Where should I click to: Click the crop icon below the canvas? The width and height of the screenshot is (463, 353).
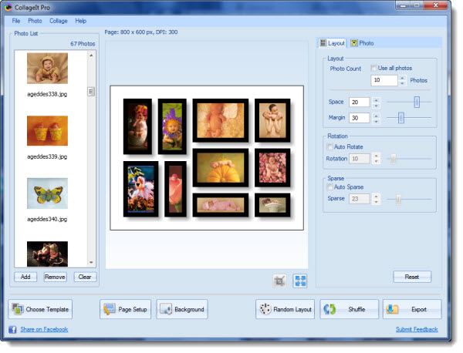[x=279, y=281]
